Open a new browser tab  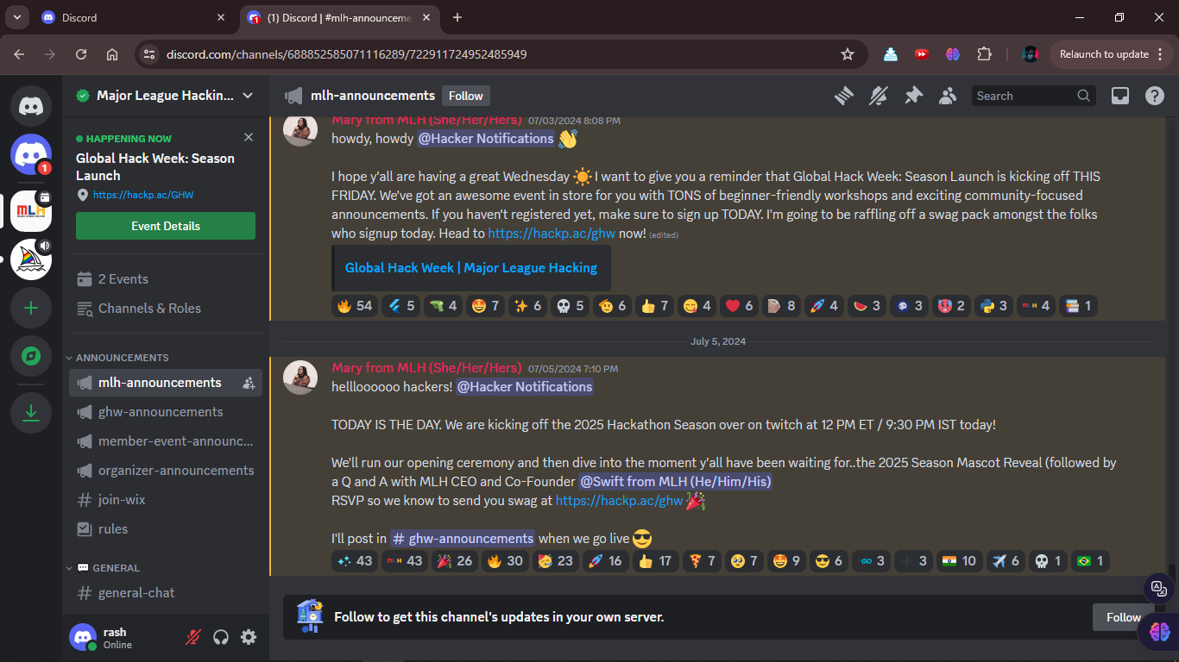[457, 17]
